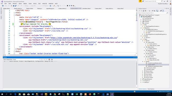Switch to the Startup.cs tab
The width and height of the screenshot is (172, 96).
coord(40,9)
